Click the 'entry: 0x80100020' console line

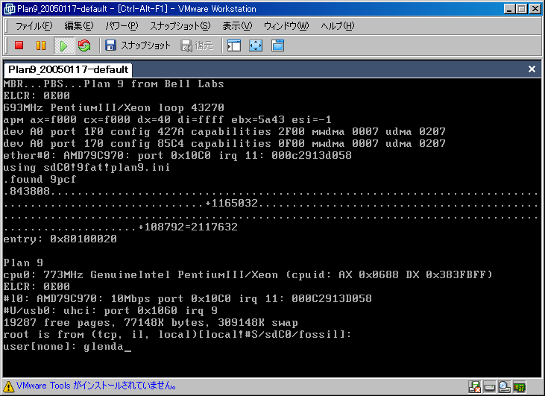pyautogui.click(x=60, y=239)
